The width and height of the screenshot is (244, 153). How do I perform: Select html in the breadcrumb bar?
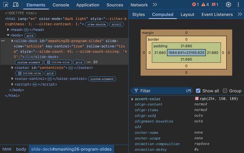pyautogui.click(x=7, y=149)
